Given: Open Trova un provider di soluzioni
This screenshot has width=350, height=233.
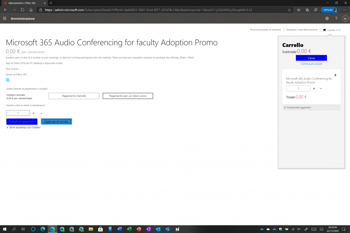Looking at the screenshot, I should [265, 30].
